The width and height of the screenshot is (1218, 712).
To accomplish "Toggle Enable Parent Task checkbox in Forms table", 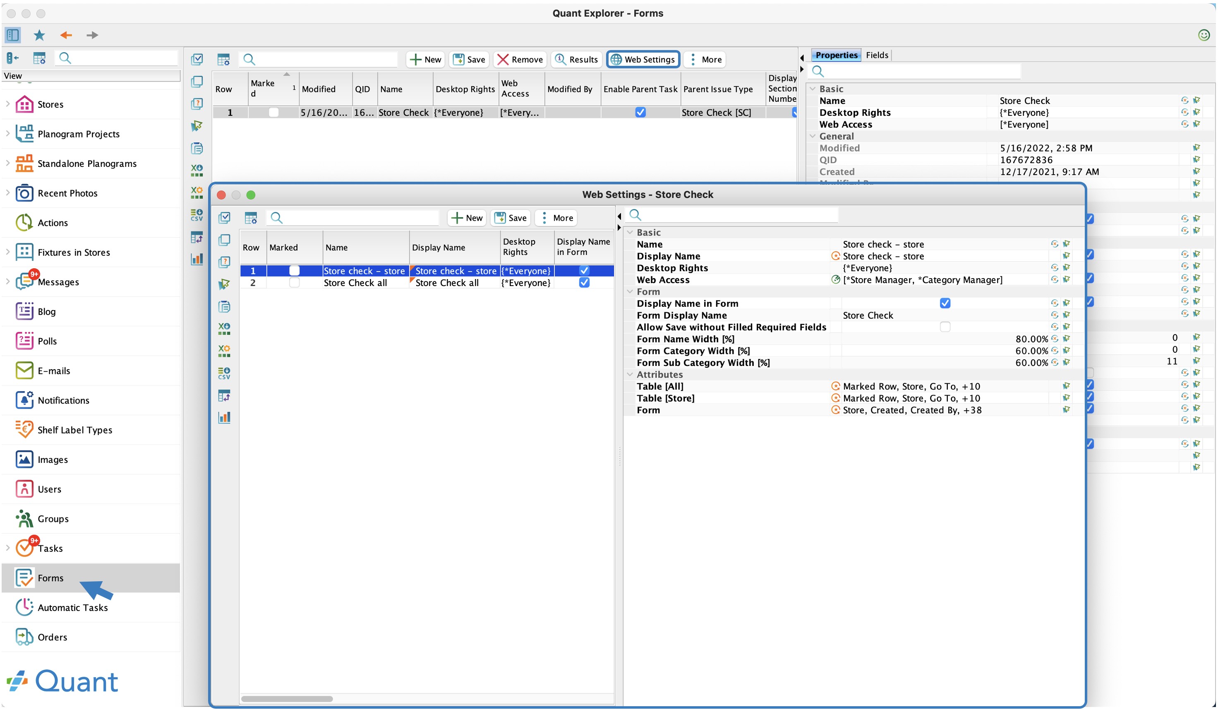I will 640,112.
